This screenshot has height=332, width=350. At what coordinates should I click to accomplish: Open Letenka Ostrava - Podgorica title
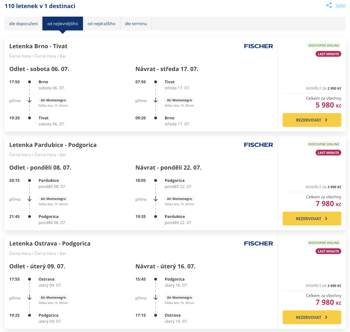(50, 243)
